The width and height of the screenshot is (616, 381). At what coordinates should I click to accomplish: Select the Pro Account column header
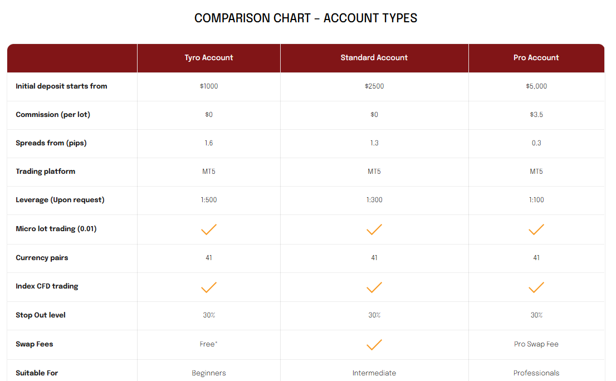coord(536,58)
